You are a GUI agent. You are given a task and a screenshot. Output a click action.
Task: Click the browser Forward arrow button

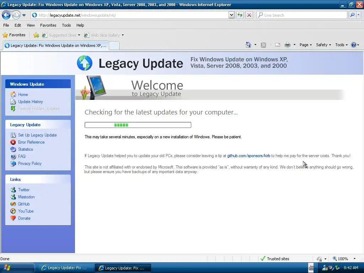(16, 15)
